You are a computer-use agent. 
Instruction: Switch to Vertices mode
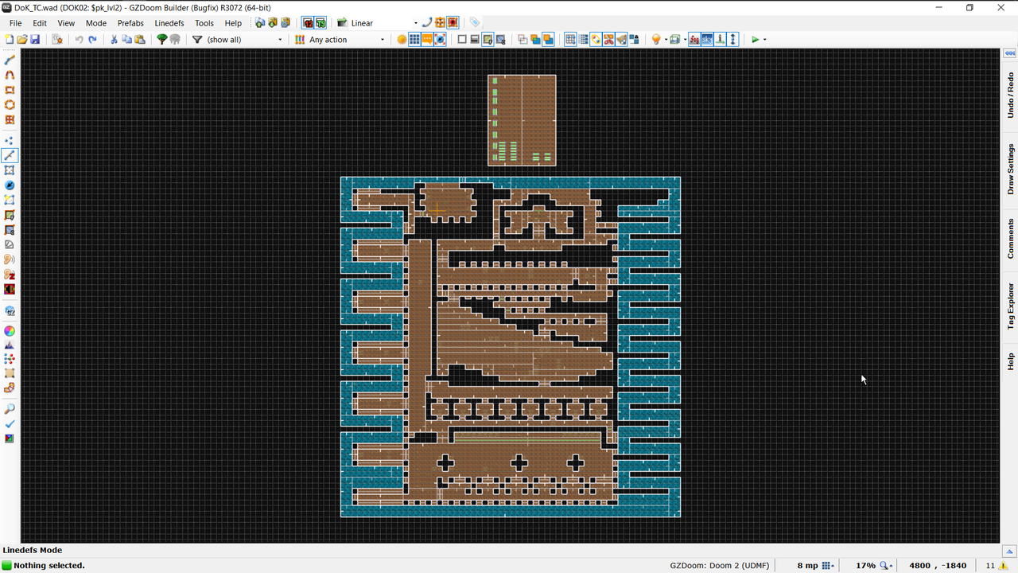(10, 140)
